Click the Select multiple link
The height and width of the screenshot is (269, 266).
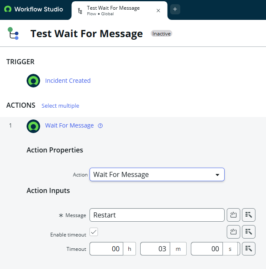coord(60,106)
